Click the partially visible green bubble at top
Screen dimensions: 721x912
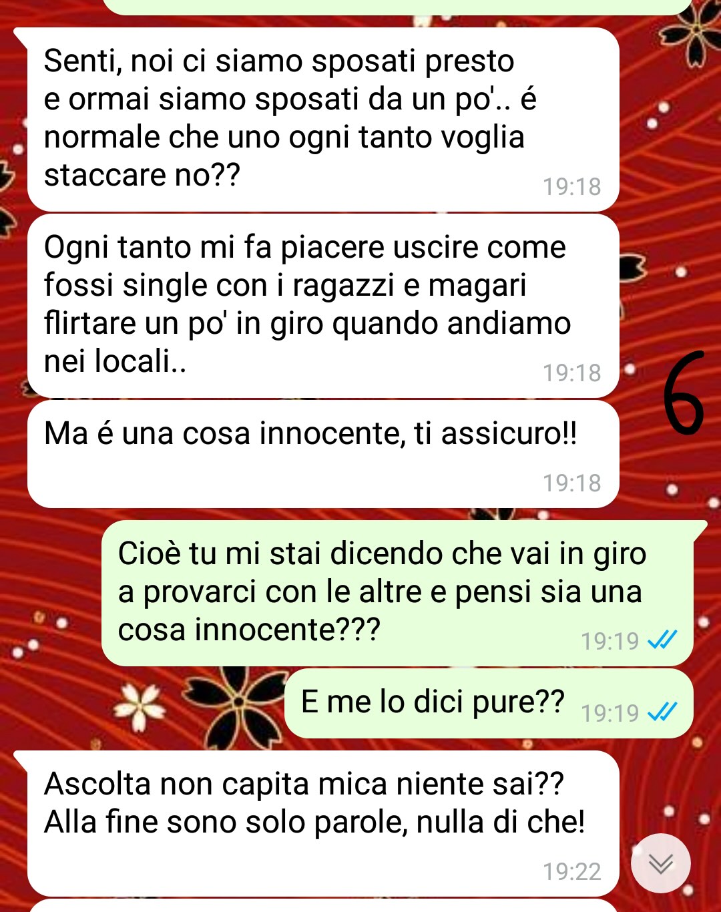click(398, 7)
